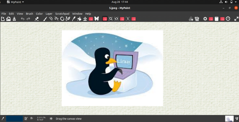
Task: Select the Freehand paintbrush tool
Action: coord(45,19)
